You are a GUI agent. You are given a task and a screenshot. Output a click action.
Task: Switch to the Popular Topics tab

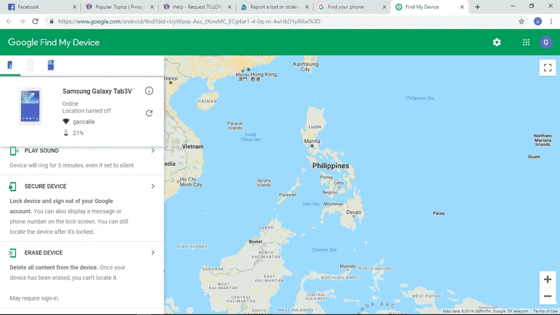point(119,7)
